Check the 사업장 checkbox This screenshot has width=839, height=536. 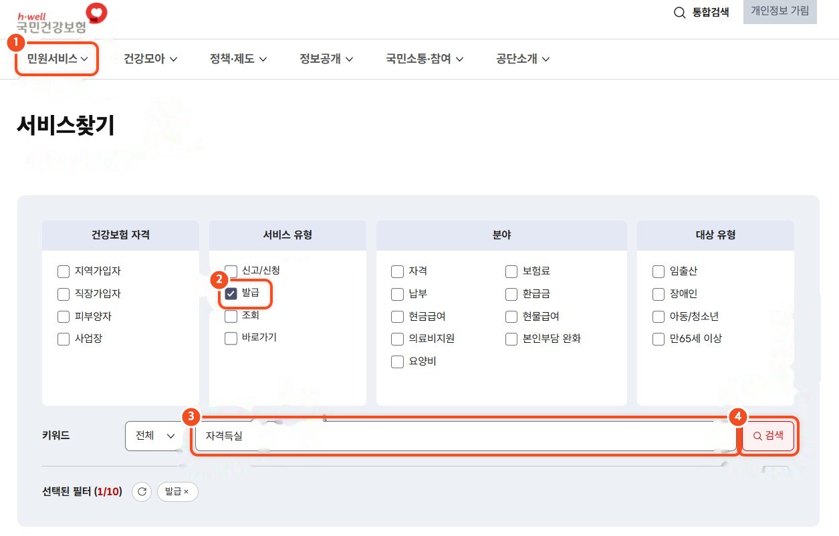pos(64,339)
